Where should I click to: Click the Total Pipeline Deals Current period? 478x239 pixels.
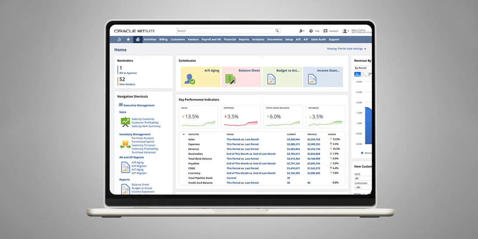click(x=231, y=178)
